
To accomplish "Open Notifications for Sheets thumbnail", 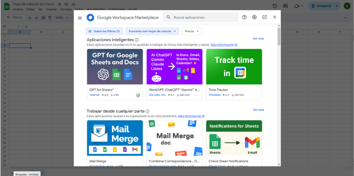I will 234,138.
